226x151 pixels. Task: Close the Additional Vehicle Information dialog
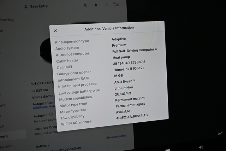(55, 31)
